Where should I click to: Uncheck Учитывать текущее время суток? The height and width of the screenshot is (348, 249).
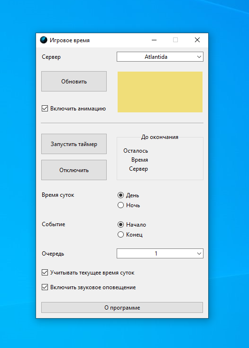pyautogui.click(x=45, y=273)
